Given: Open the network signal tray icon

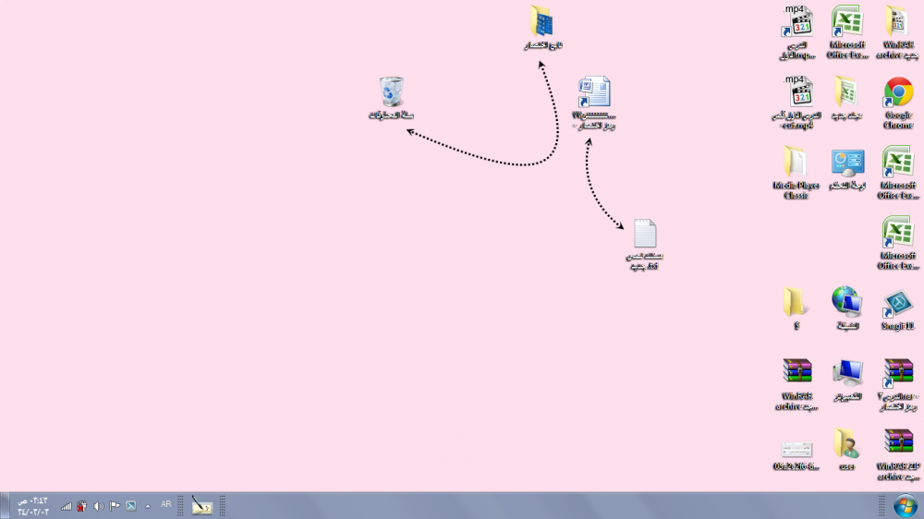Looking at the screenshot, I should pyautogui.click(x=67, y=505).
